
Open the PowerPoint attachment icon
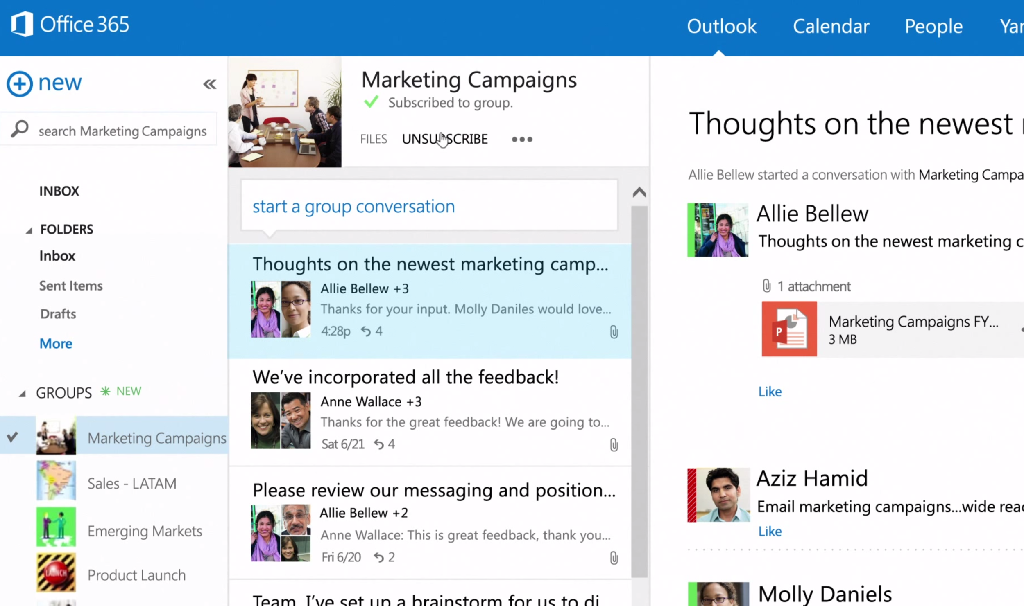pos(789,329)
